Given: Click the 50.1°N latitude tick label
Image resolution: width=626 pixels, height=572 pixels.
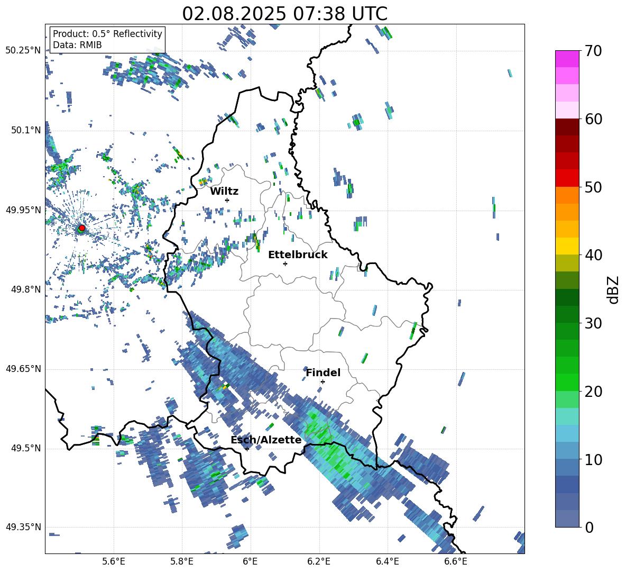Looking at the screenshot, I should click(x=26, y=131).
